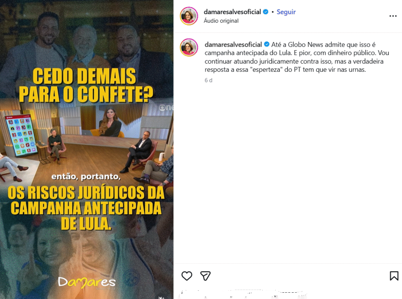The height and width of the screenshot is (299, 402).
Task: Click verified badge beside header username
Action: click(266, 12)
